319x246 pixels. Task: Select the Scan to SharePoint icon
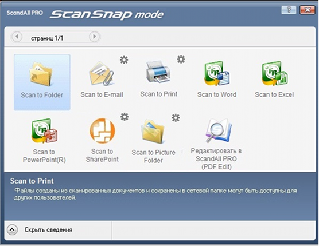tap(102, 131)
